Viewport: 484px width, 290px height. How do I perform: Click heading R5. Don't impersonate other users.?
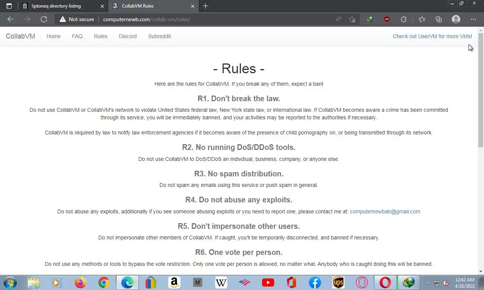point(239,226)
